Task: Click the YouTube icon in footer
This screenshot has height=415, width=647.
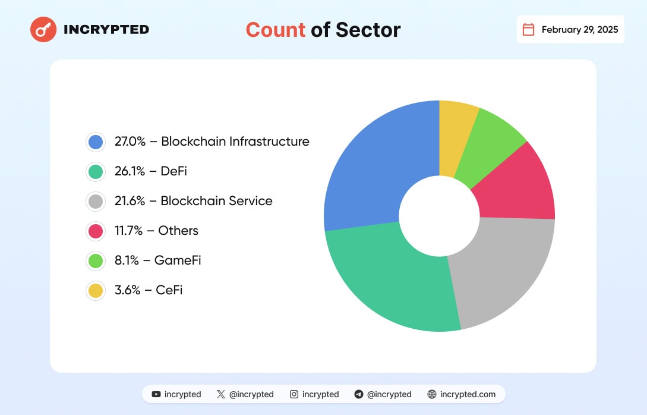Action: [156, 394]
